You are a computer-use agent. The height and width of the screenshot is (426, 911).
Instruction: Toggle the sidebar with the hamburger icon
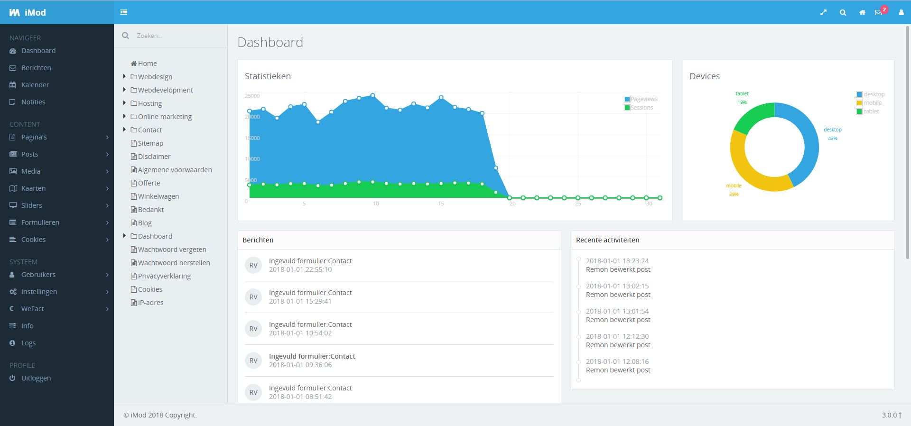[124, 12]
